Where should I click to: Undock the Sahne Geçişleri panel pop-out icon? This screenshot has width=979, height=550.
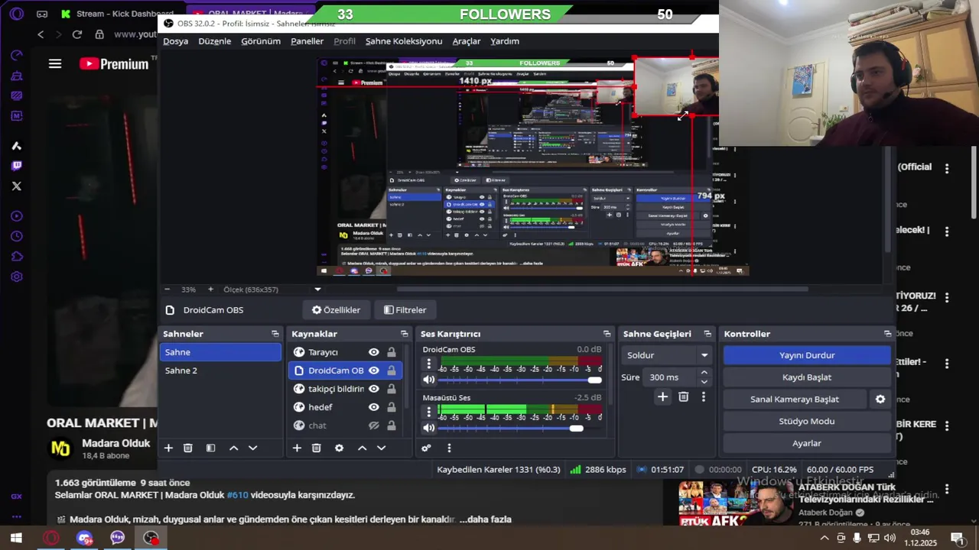pos(707,334)
